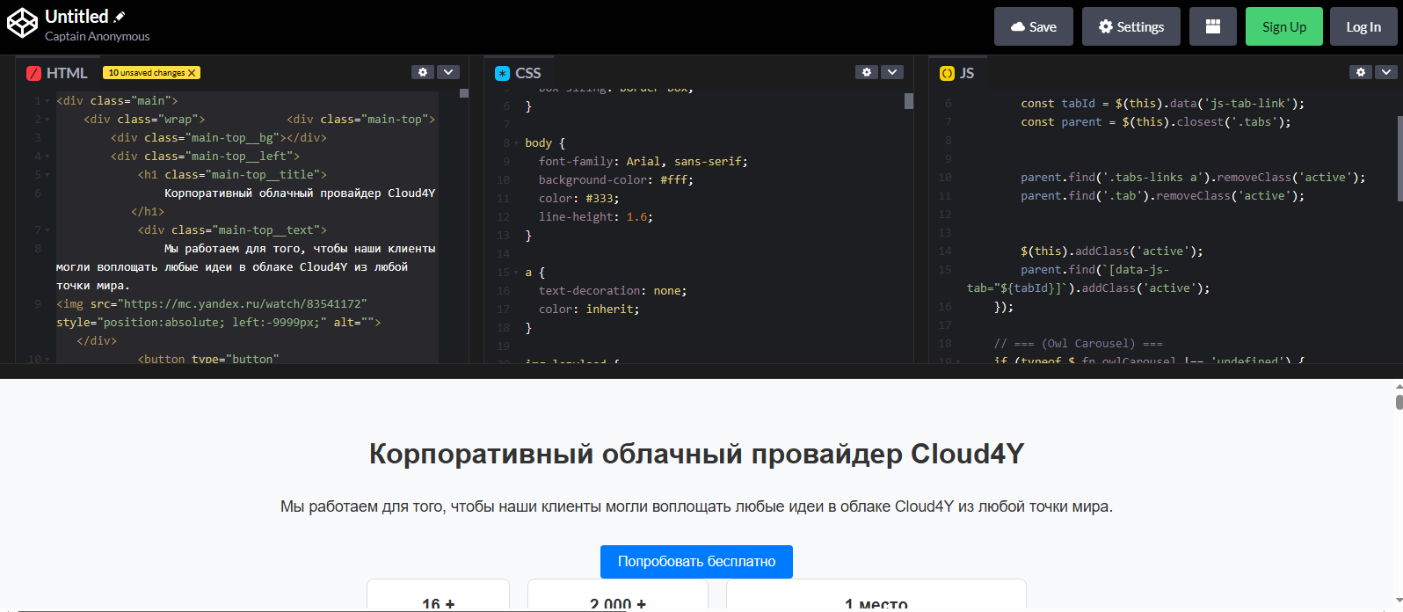Fold HTML line 4 main-top__left block
Image resolution: width=1403 pixels, height=612 pixels.
pyautogui.click(x=47, y=157)
